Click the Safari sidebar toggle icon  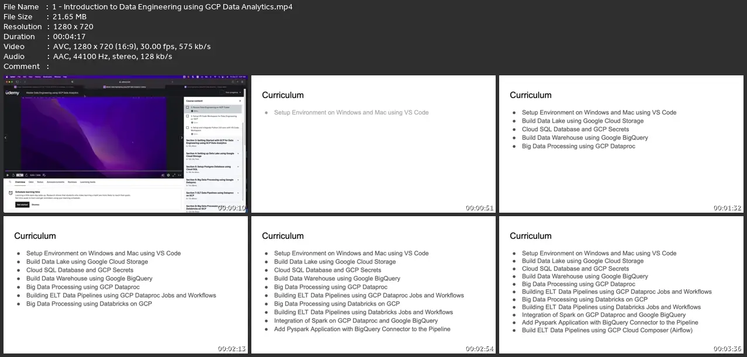coord(18,82)
